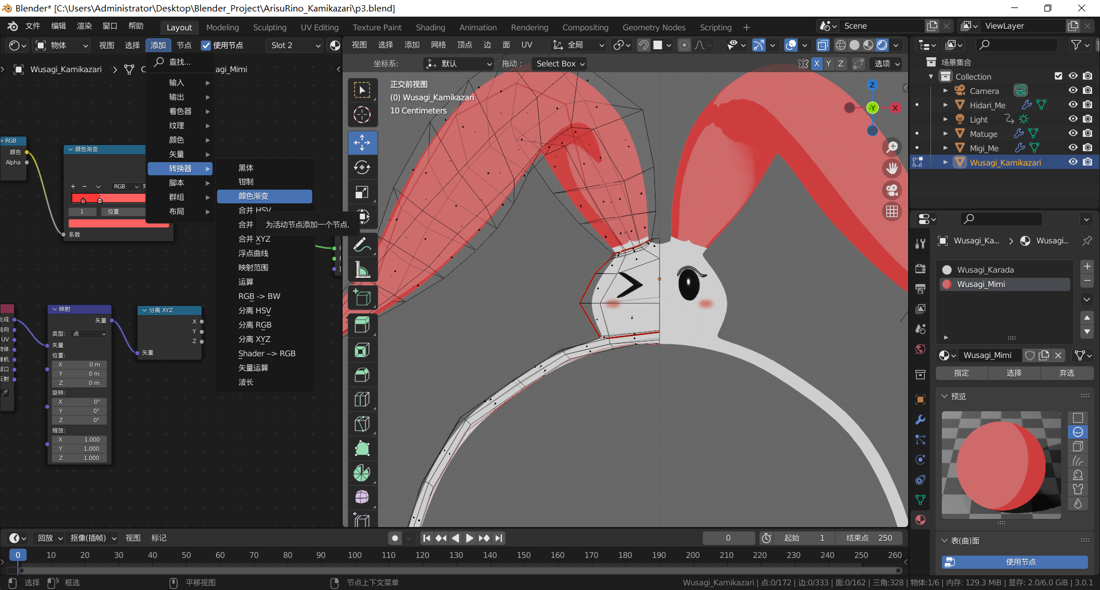This screenshot has height=590, width=1100.
Task: Switch to the UV Editing workspace tab
Action: pos(319,27)
